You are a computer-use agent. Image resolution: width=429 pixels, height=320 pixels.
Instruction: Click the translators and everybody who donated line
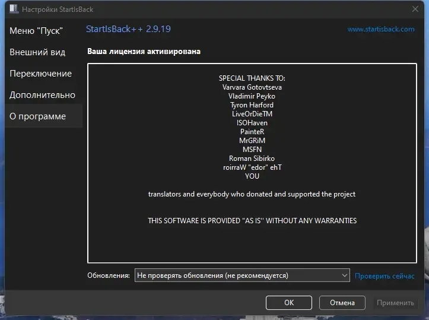pyautogui.click(x=252, y=194)
